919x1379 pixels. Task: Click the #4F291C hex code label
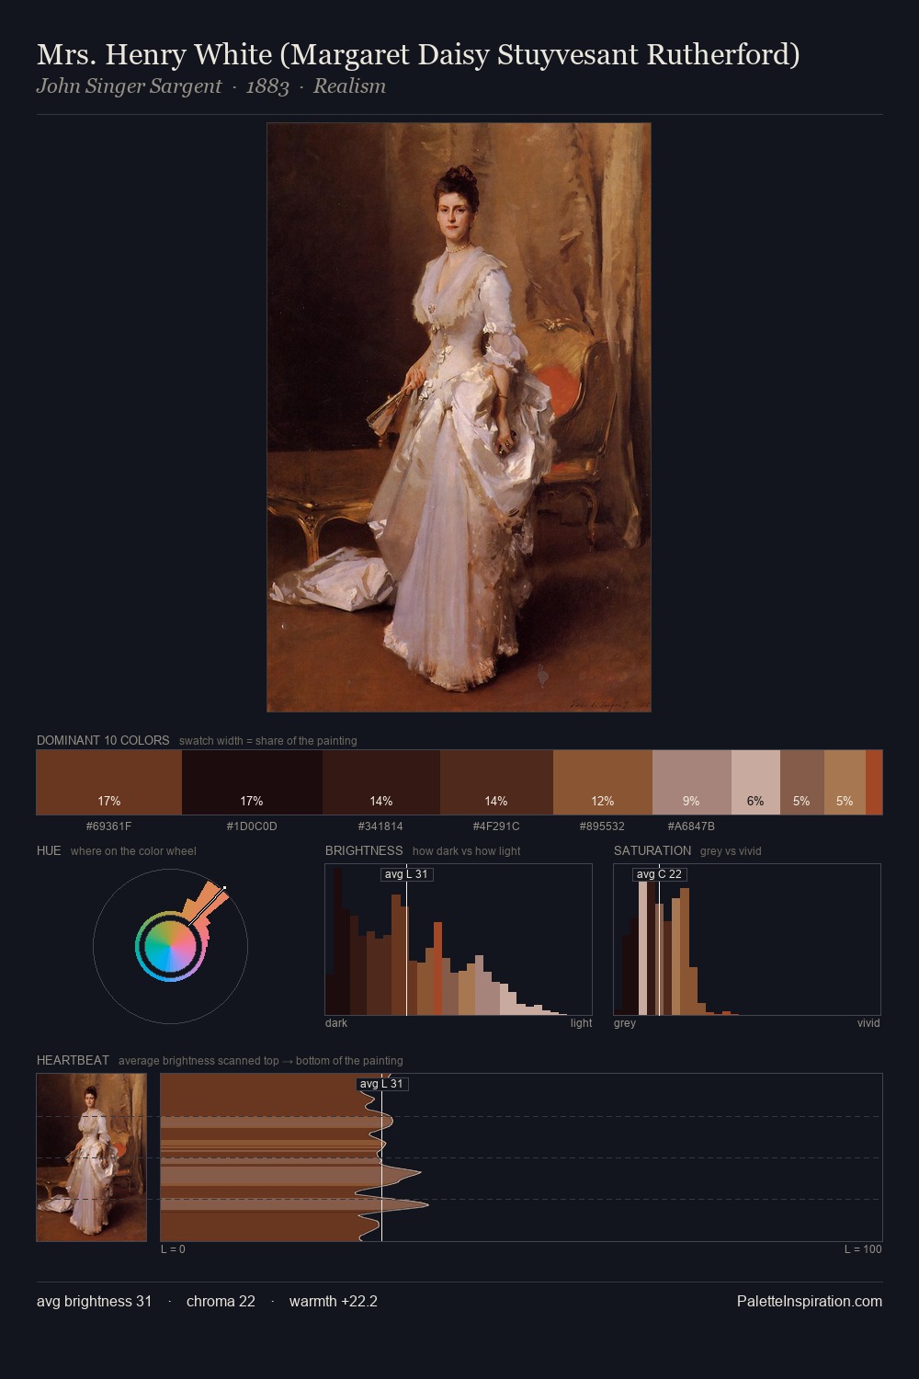(x=496, y=826)
